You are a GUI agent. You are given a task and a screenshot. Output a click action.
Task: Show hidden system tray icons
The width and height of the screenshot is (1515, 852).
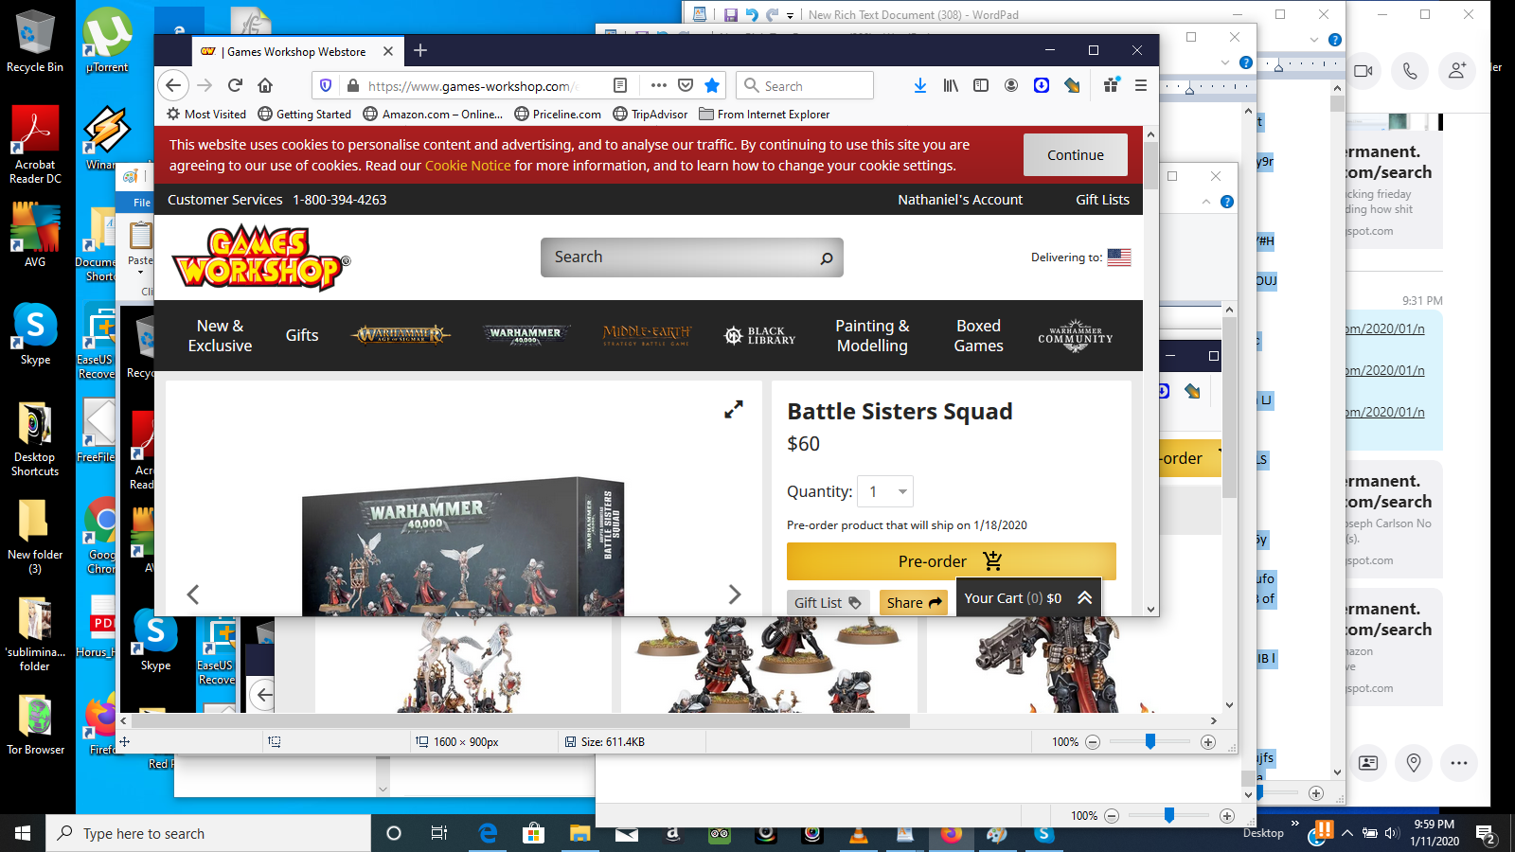tap(1346, 833)
